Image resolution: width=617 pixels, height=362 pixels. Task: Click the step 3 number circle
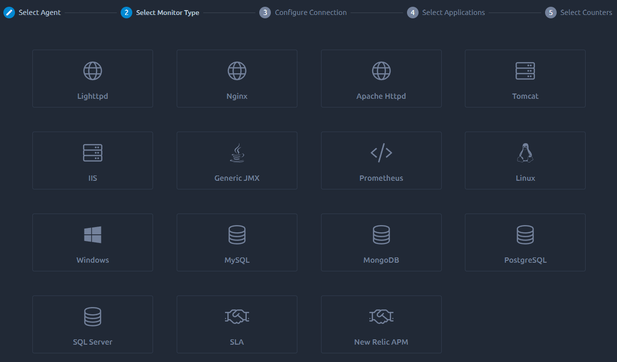tap(265, 13)
